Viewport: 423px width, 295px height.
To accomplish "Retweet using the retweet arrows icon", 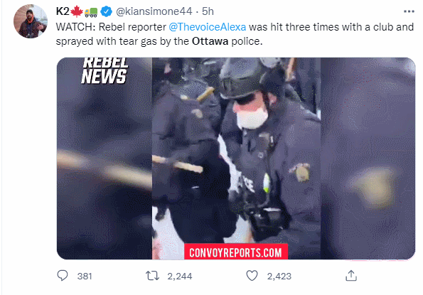I will click(152, 276).
